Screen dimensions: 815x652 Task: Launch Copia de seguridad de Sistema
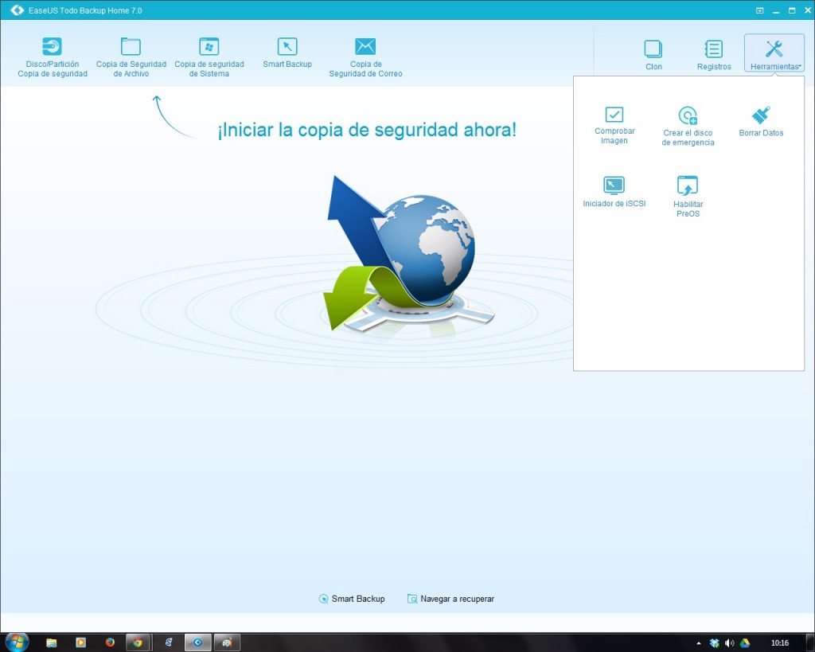[209, 56]
